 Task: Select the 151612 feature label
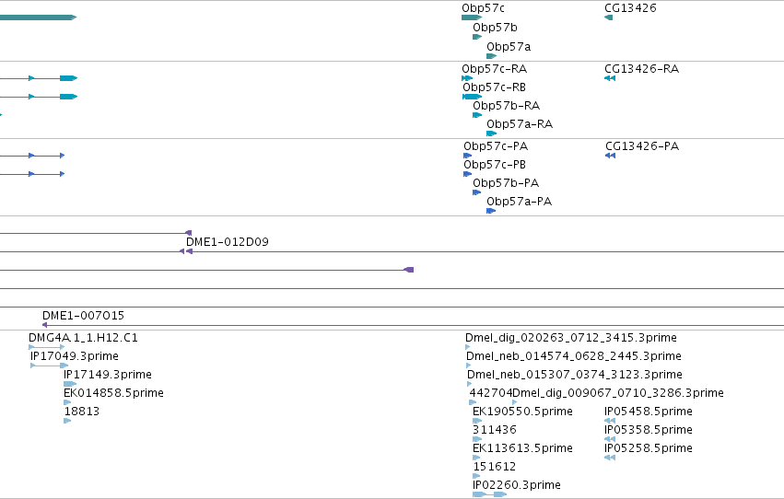coord(495,468)
